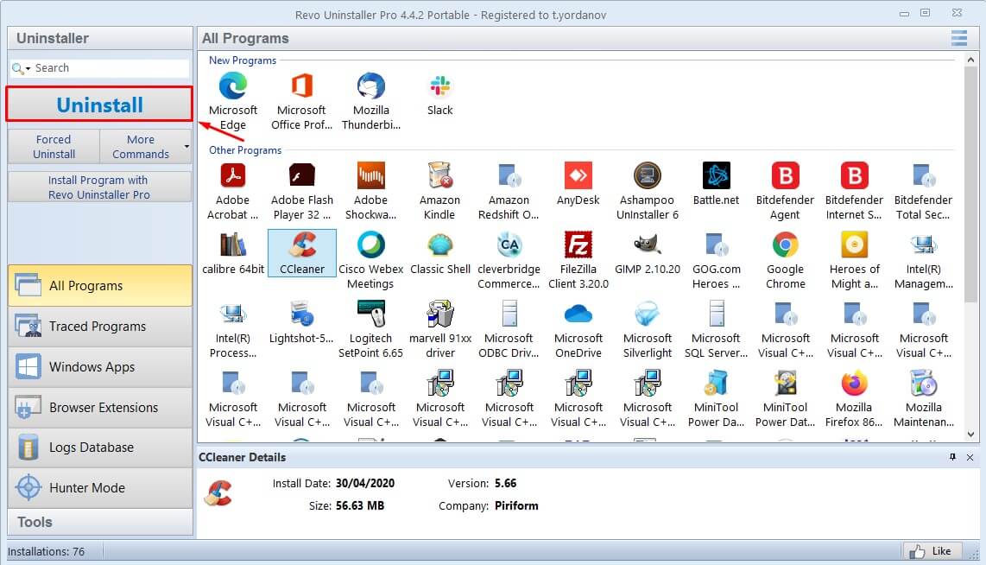Select the Cisco Webex Meetings icon
This screenshot has width=986, height=565.
[x=371, y=244]
